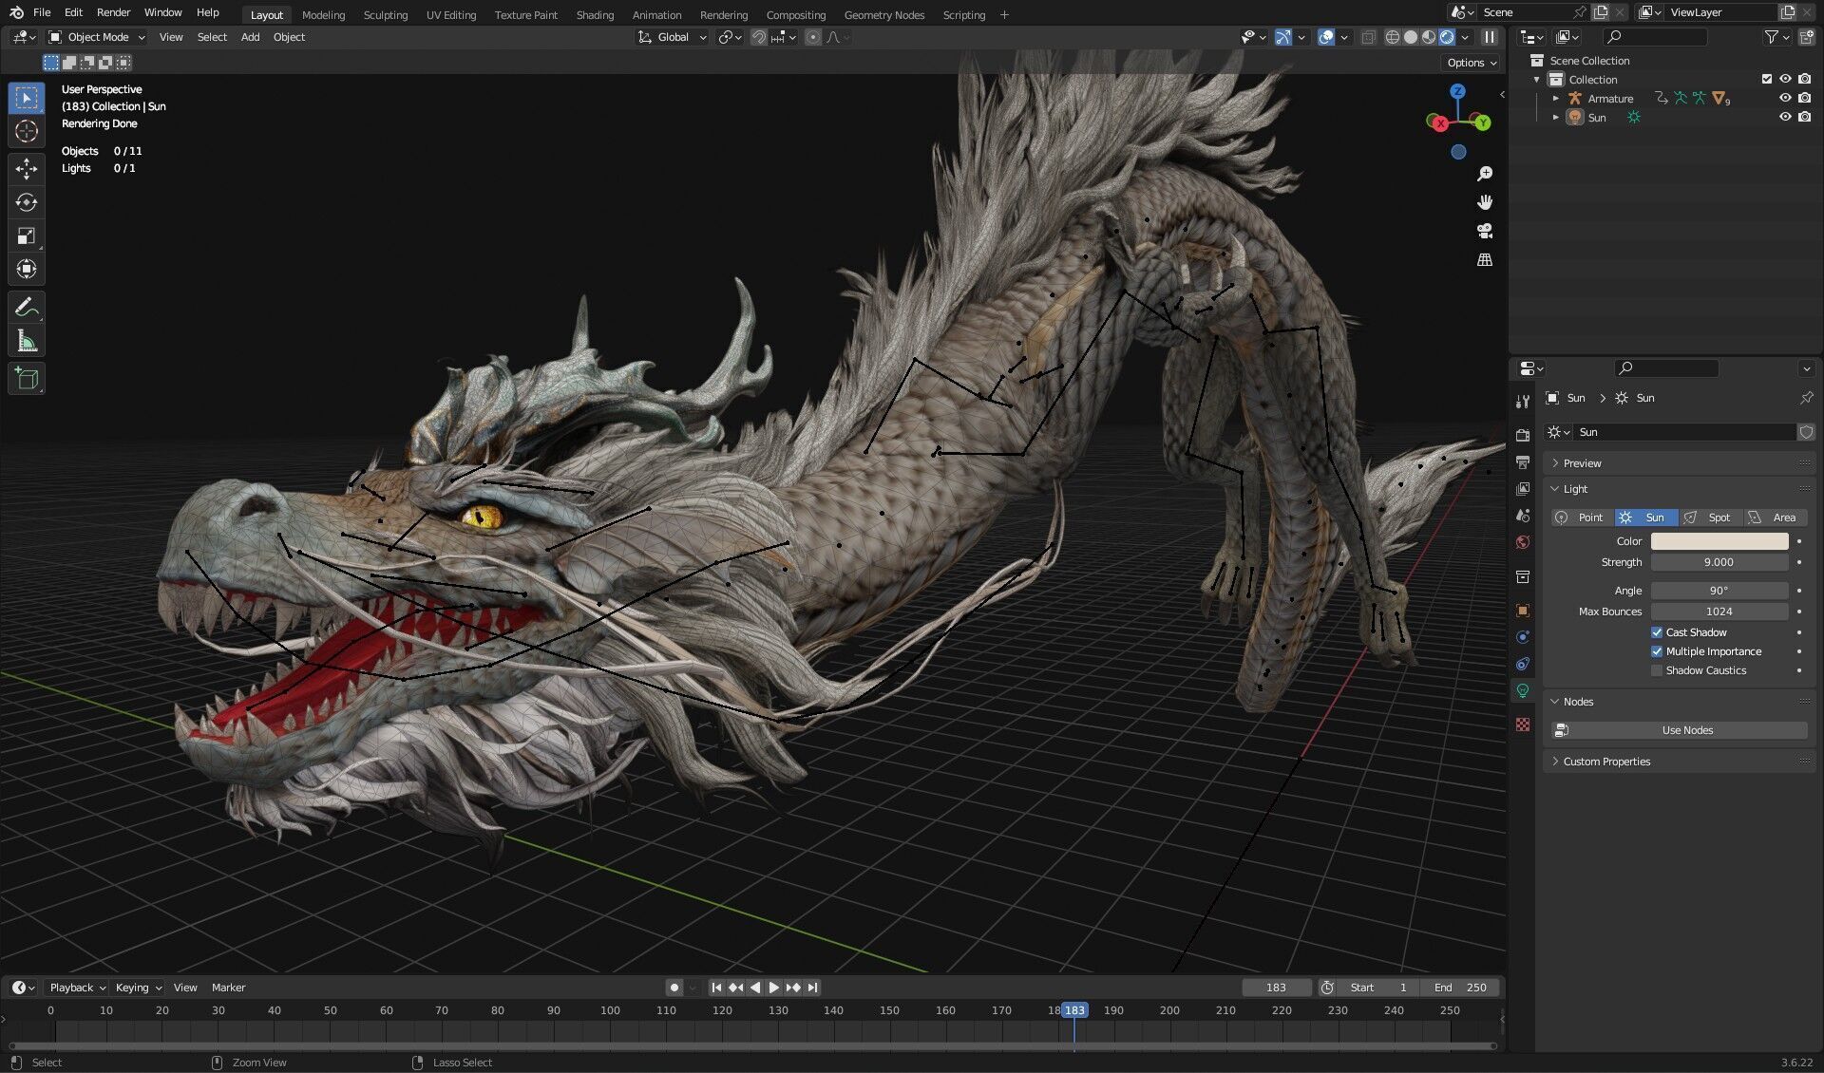The image size is (1824, 1073).
Task: Set light type to Area
Action: (1775, 518)
